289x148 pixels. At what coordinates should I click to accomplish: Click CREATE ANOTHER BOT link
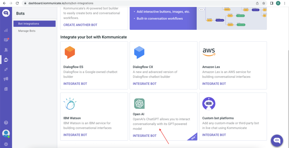pos(80,25)
